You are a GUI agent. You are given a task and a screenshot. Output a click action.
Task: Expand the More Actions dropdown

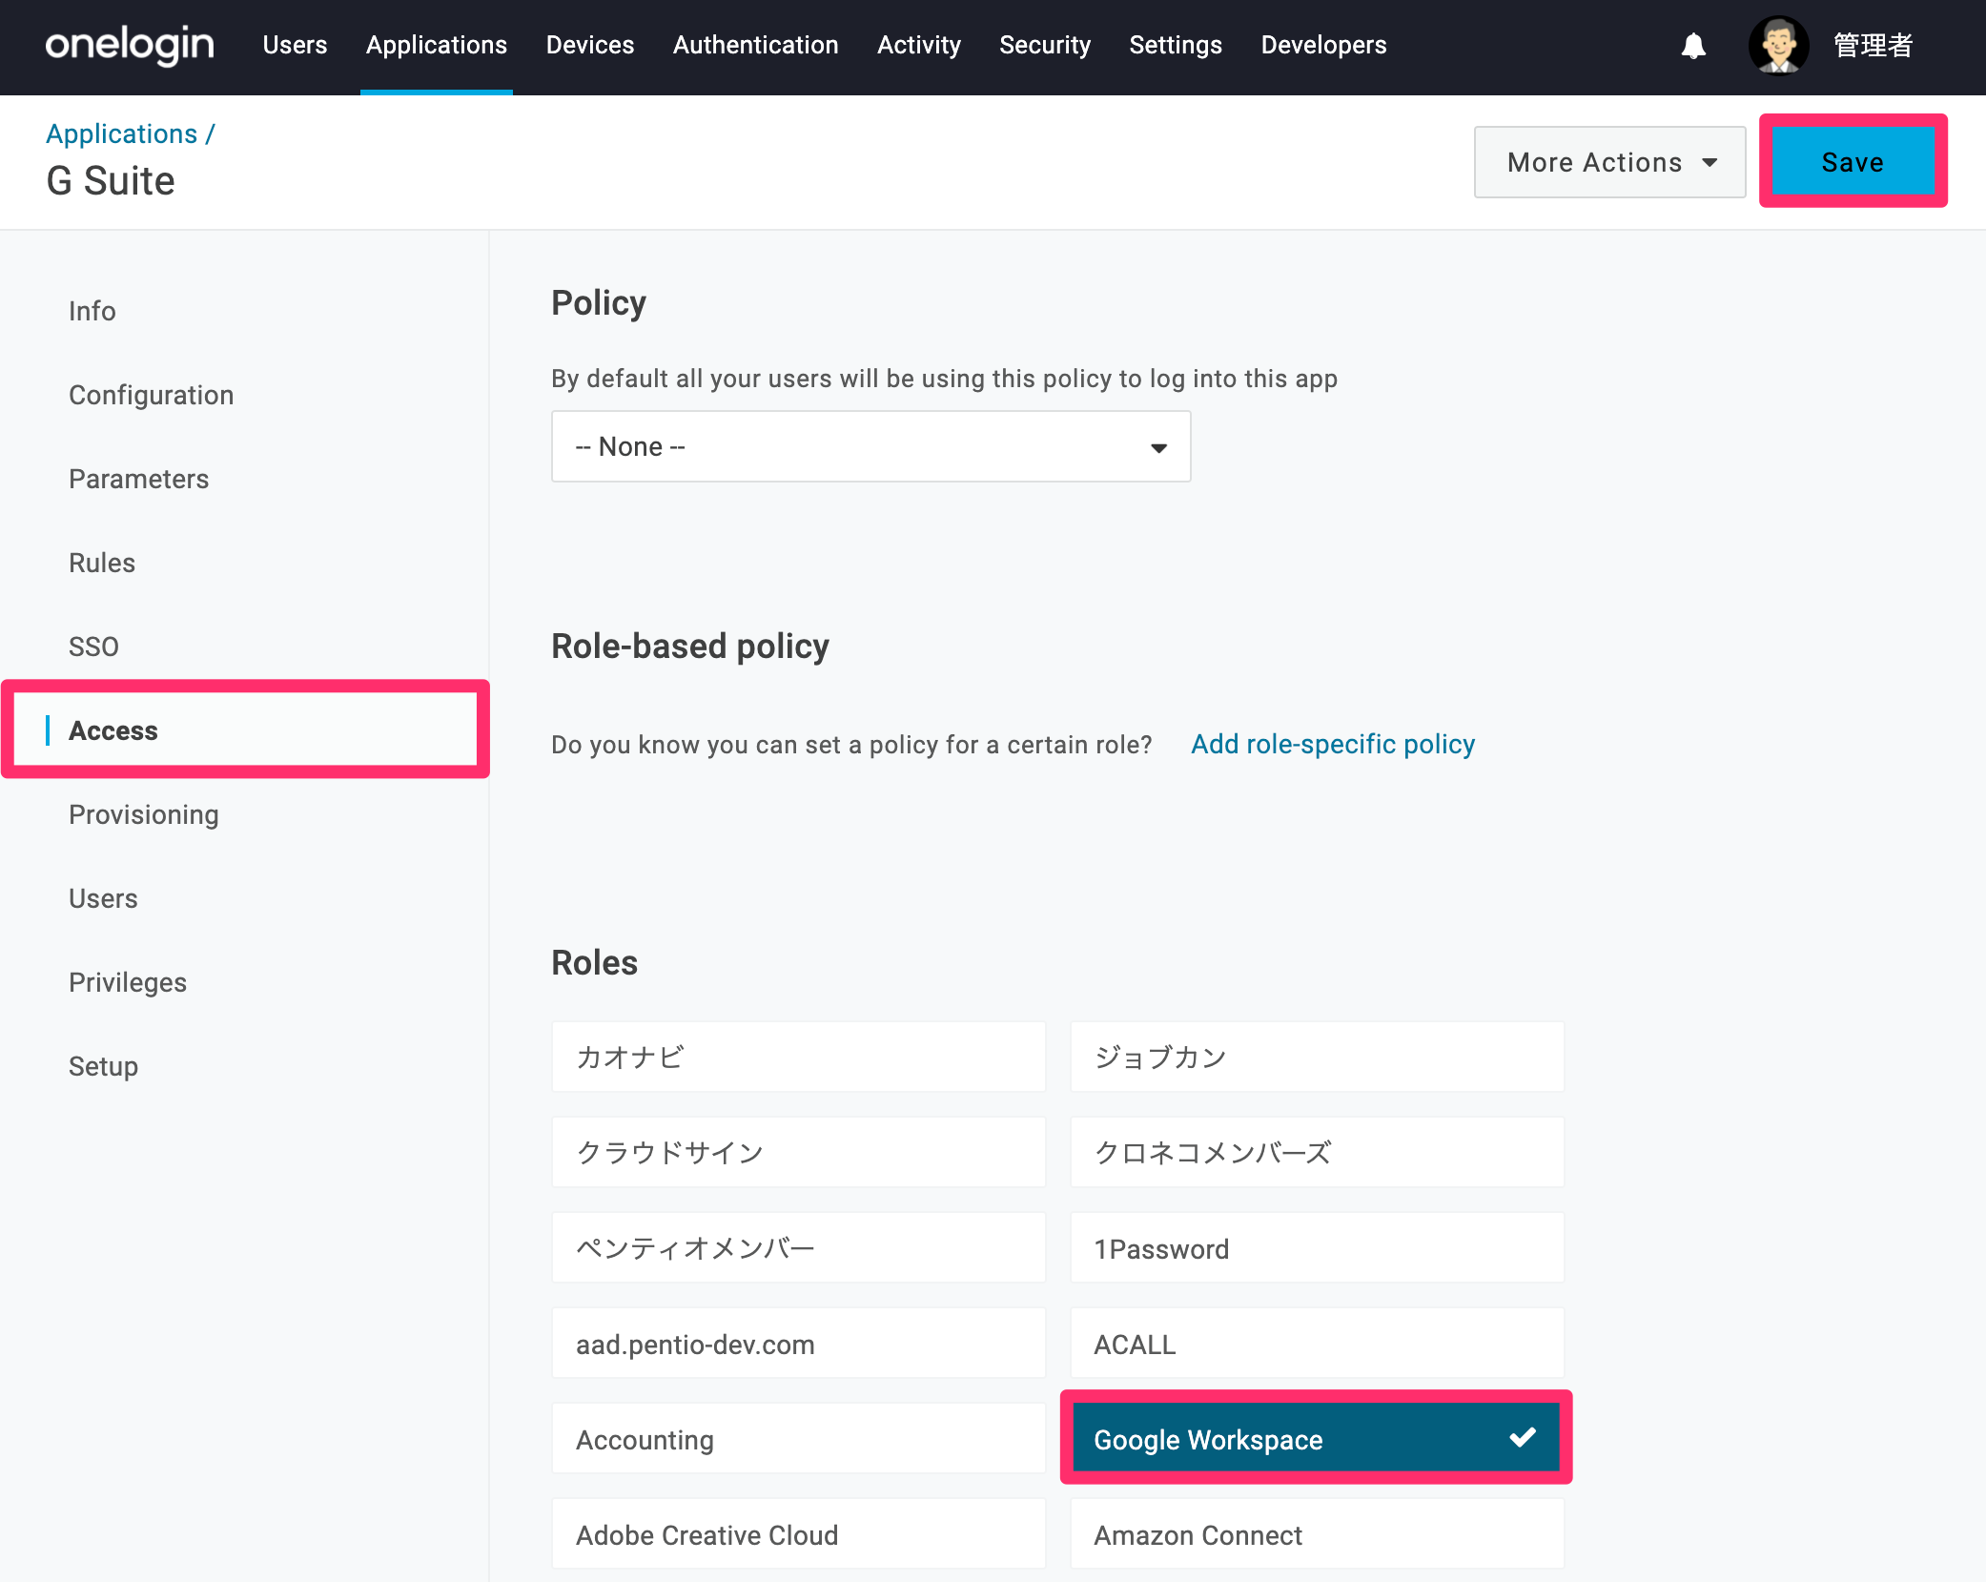pos(1610,162)
